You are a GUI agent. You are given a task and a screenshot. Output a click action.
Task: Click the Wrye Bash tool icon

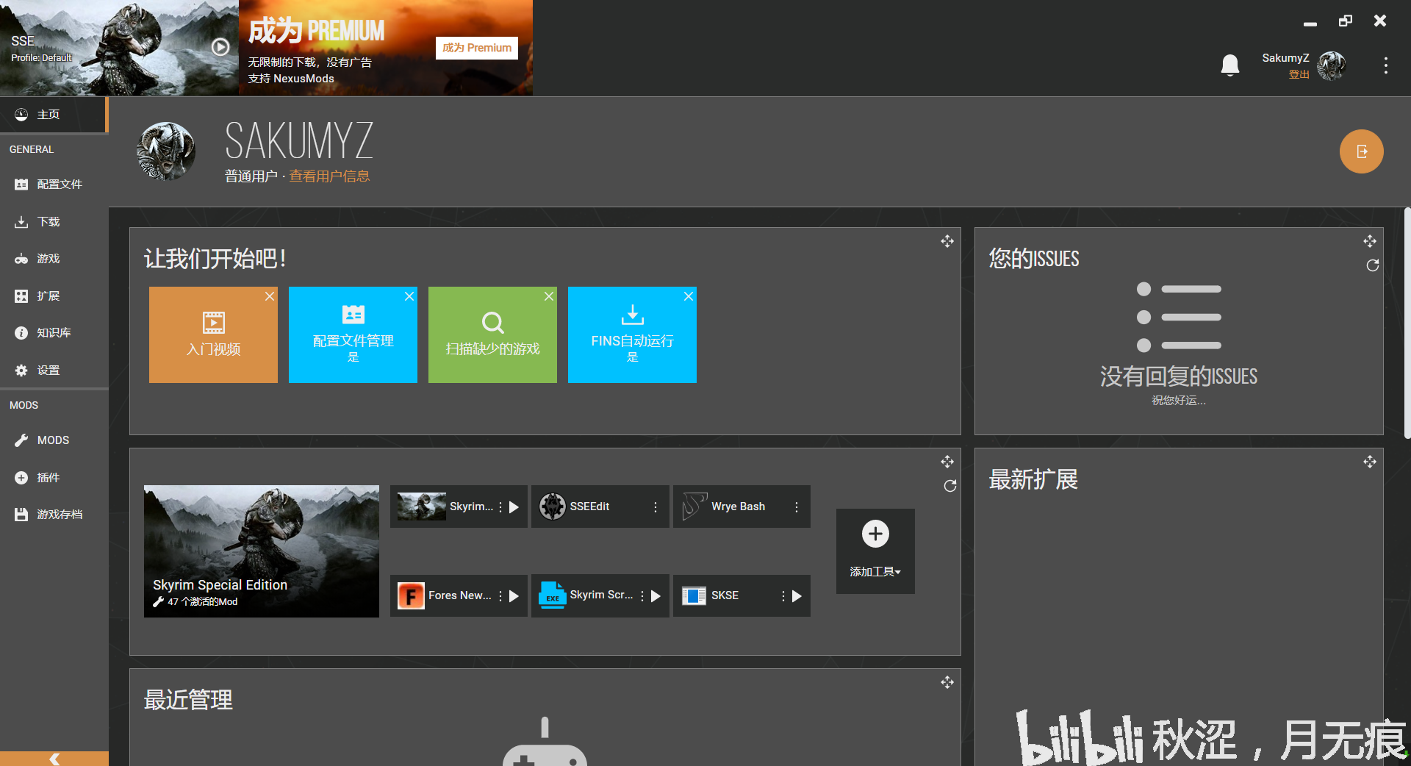coord(694,507)
